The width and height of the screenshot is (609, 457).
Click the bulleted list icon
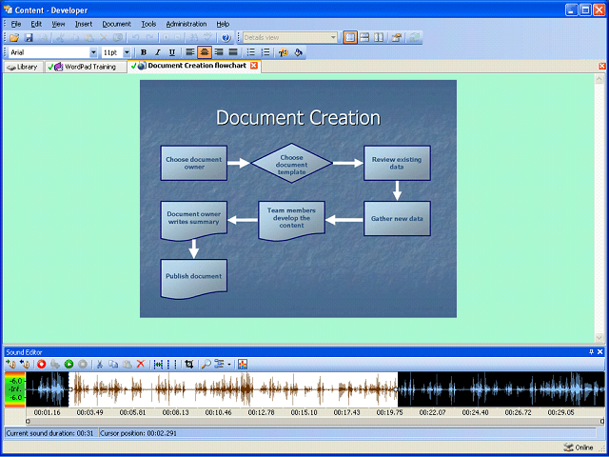point(251,52)
